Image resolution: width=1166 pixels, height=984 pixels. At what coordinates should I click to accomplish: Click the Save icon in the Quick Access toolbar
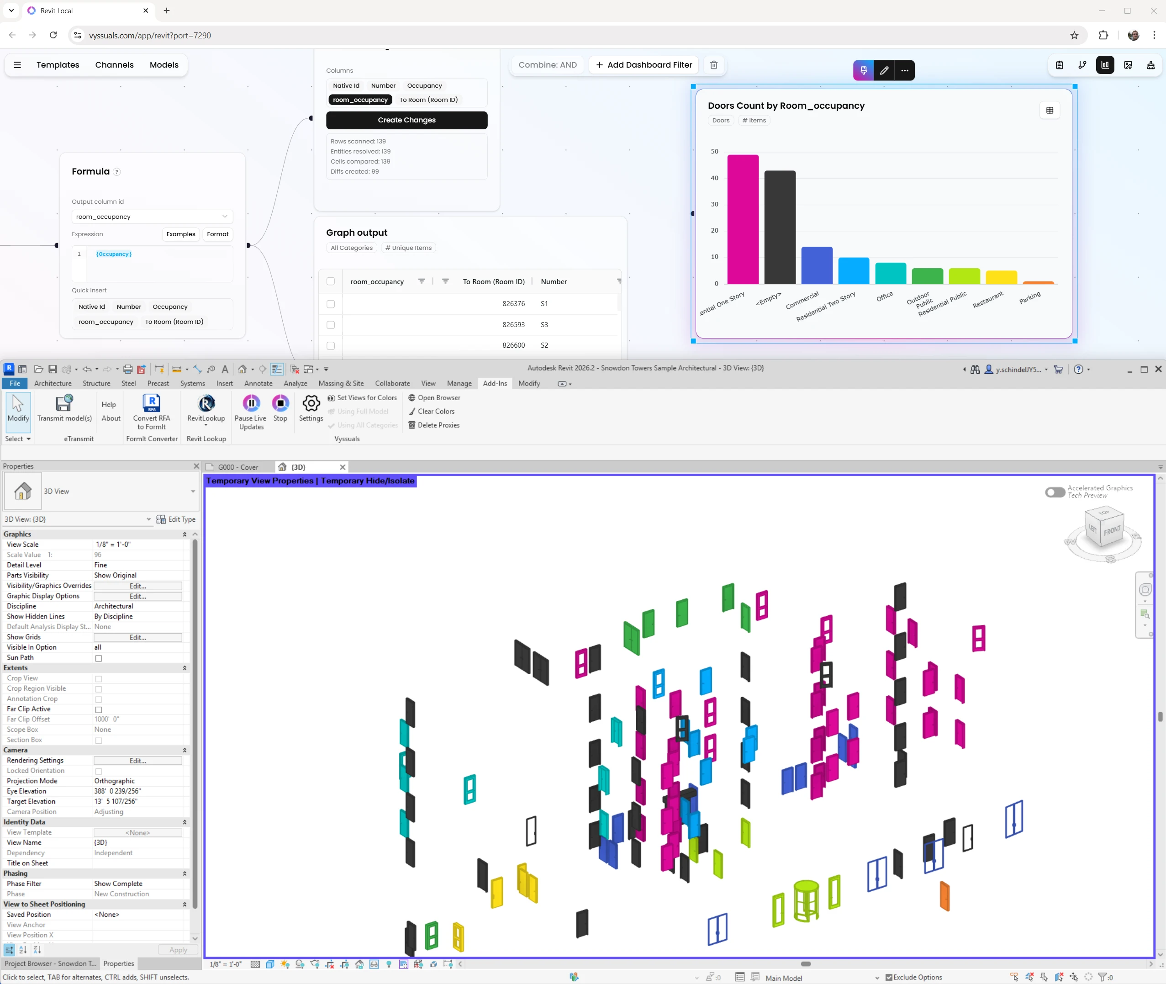pos(52,369)
